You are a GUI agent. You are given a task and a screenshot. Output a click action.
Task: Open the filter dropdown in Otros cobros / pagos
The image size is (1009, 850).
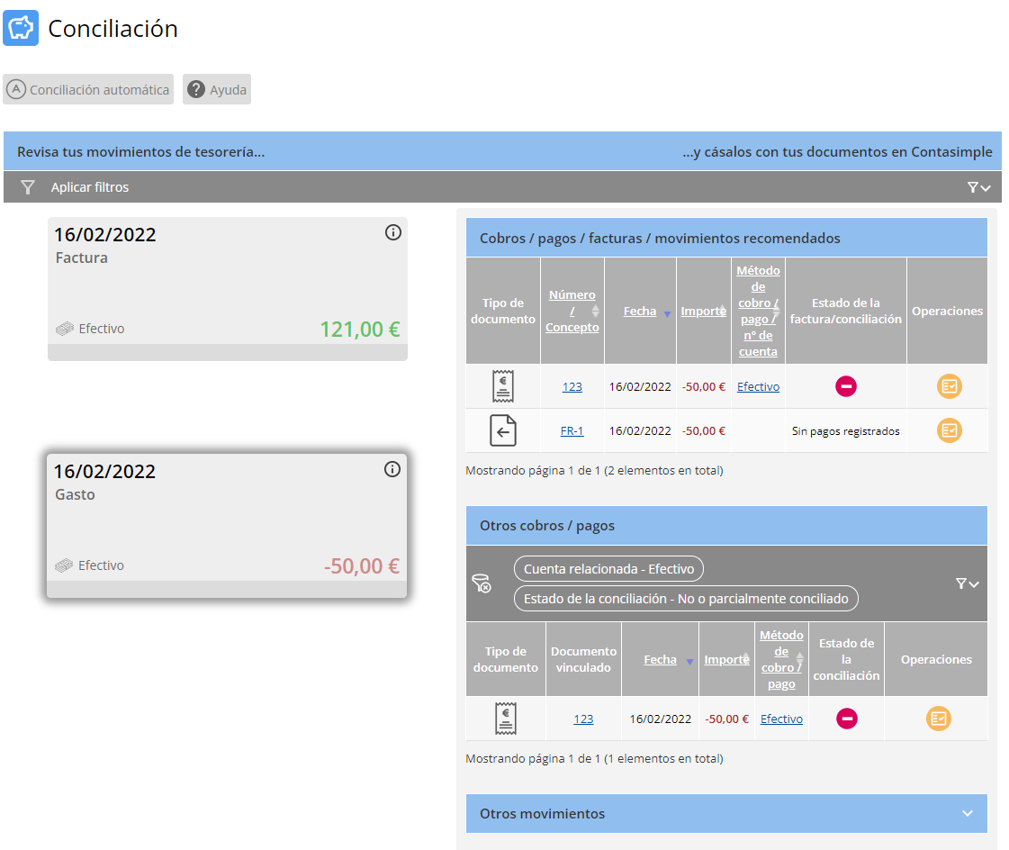point(967,583)
